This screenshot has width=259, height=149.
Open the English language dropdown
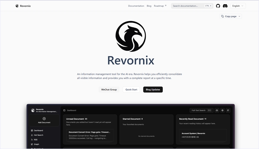tap(238, 6)
